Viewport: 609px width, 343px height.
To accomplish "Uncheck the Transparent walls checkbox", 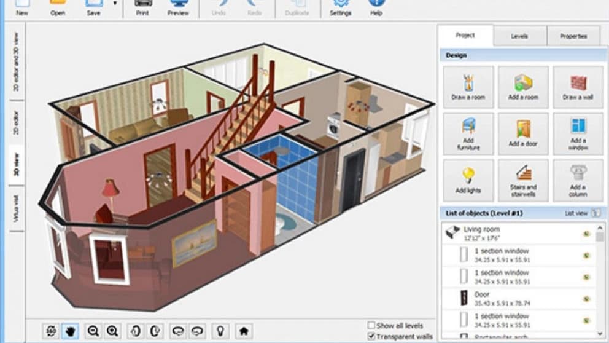I will point(371,336).
